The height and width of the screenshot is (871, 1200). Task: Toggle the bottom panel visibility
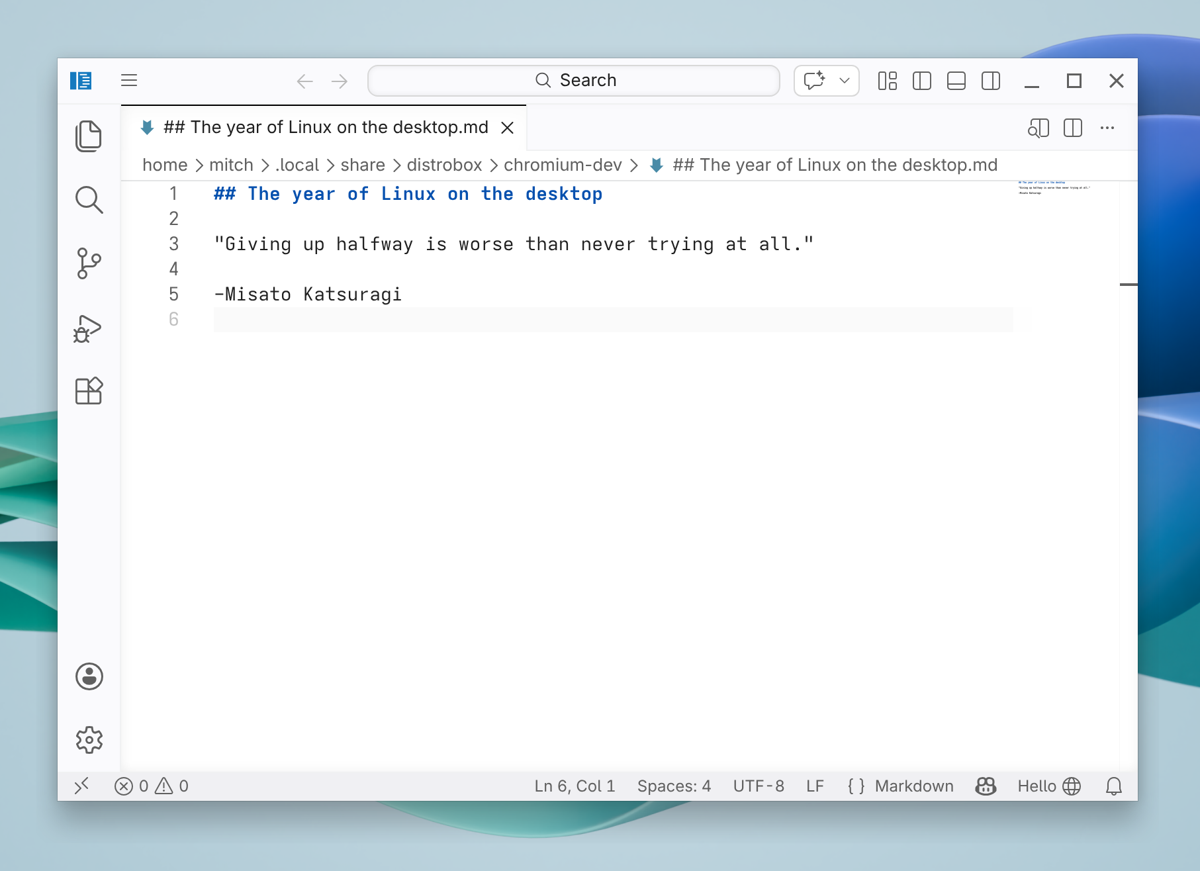956,80
